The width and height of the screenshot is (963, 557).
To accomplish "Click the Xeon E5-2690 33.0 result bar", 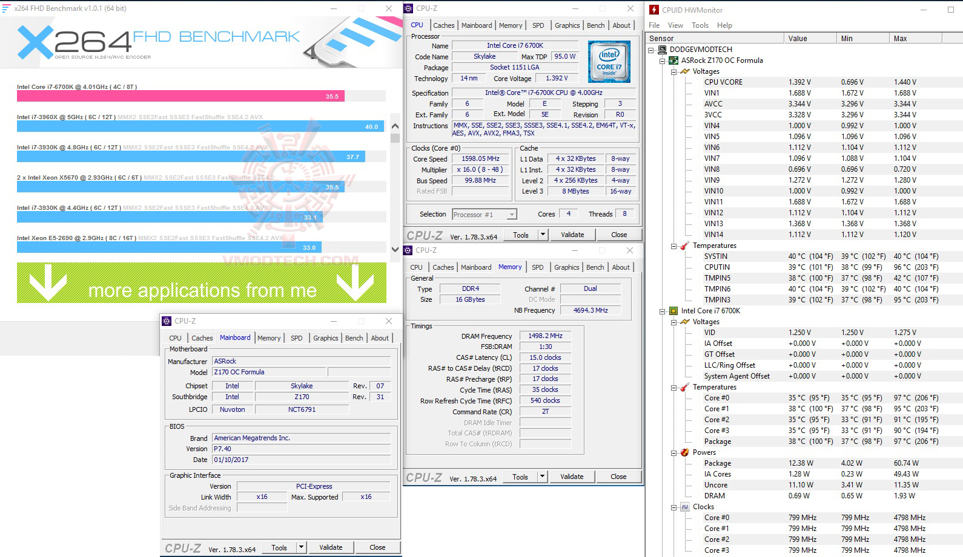I will (169, 247).
